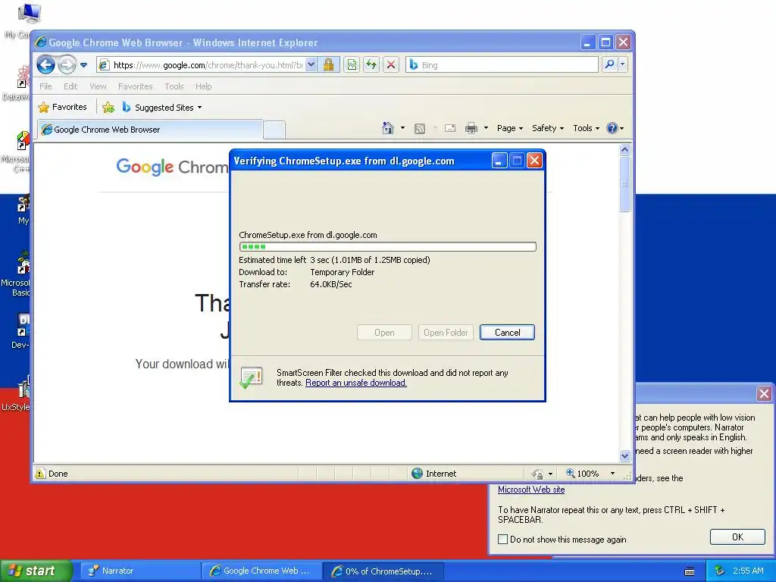This screenshot has height=582, width=776.
Task: Switch to Google Chrome Web taskbar button
Action: coord(261,571)
